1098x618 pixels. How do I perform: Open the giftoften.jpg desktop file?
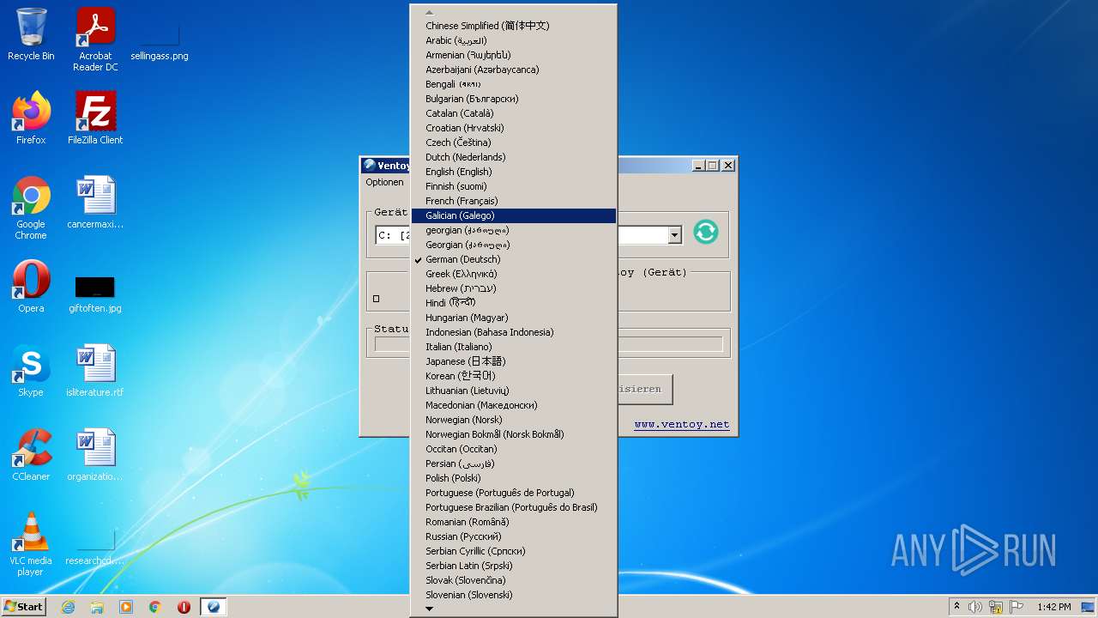coord(95,294)
